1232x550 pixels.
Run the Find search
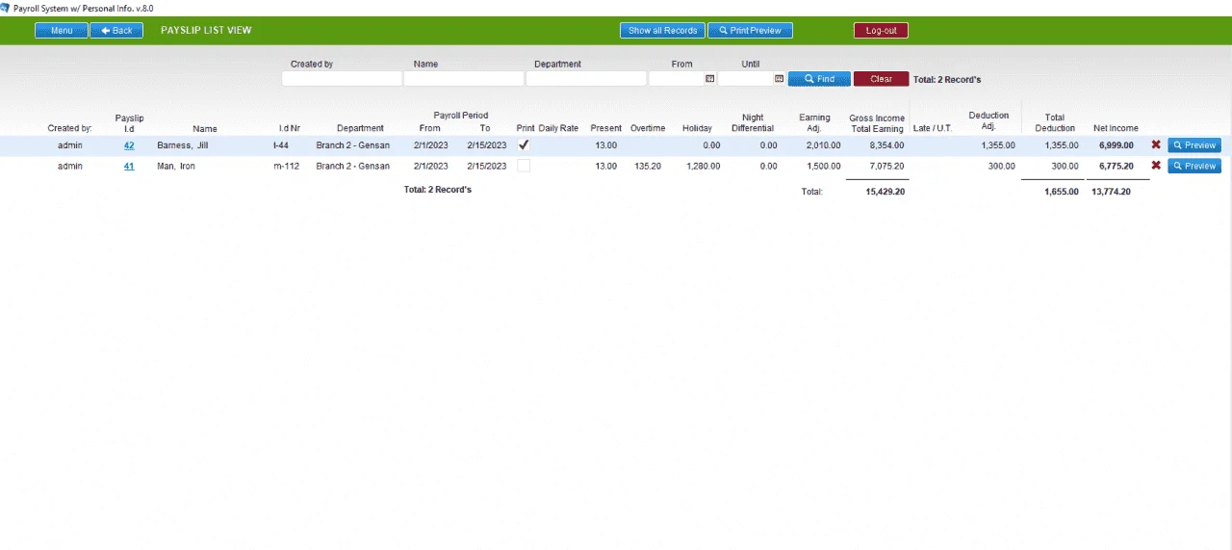819,79
